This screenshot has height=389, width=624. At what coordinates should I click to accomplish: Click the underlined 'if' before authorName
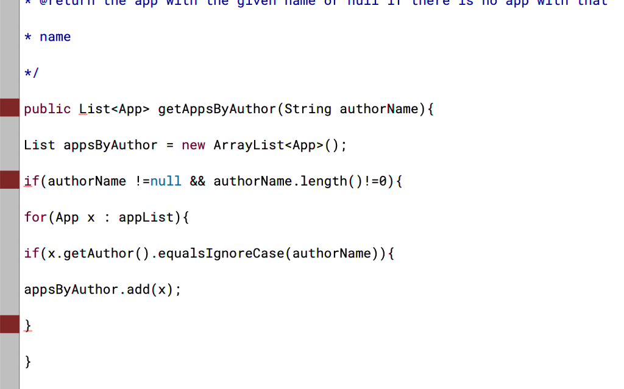tap(32, 181)
